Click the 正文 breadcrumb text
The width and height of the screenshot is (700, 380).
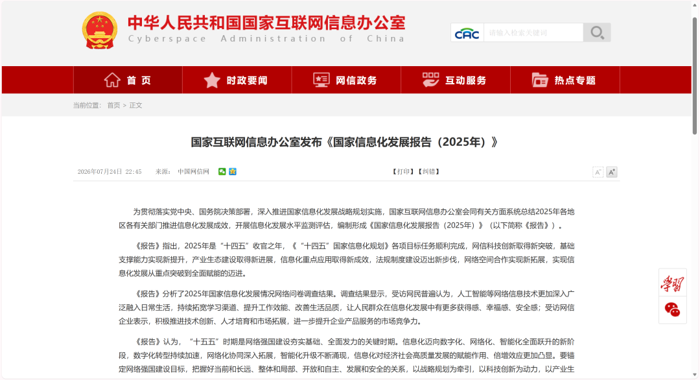(x=135, y=106)
